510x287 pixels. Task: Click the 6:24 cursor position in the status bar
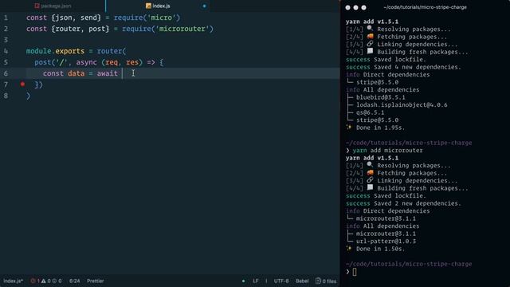74,281
